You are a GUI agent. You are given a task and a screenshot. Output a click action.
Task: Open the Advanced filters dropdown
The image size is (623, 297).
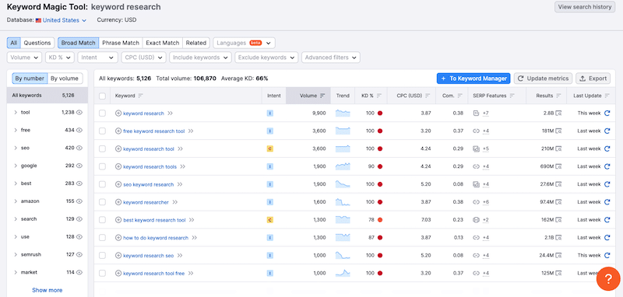tap(331, 58)
